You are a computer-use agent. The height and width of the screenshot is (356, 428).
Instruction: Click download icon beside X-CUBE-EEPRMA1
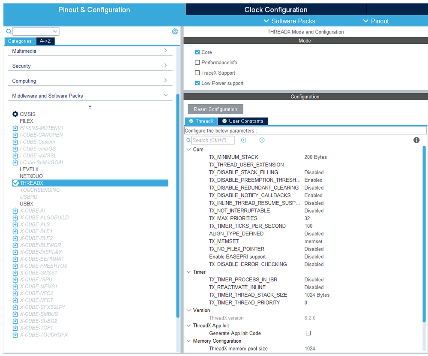(15, 259)
